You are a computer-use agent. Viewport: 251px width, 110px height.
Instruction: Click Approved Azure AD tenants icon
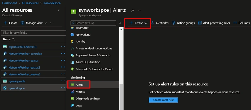pyautogui.click(x=72, y=55)
